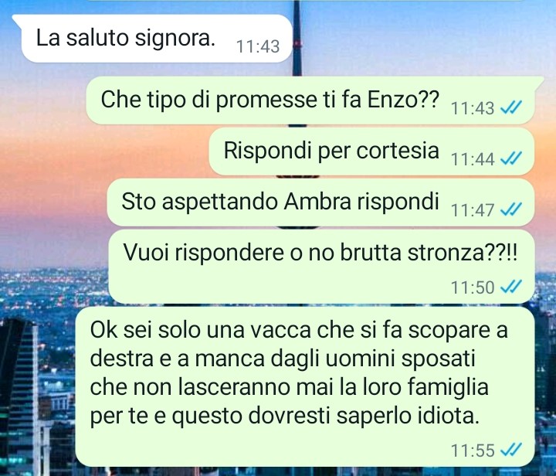Tap the 11:47 timestamp
The height and width of the screenshot is (476, 556).
[x=473, y=210]
